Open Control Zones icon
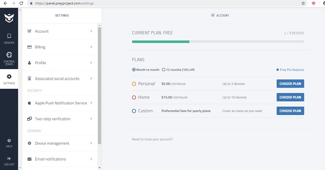Image resolution: width=325 pixels, height=170 pixels. tap(9, 55)
